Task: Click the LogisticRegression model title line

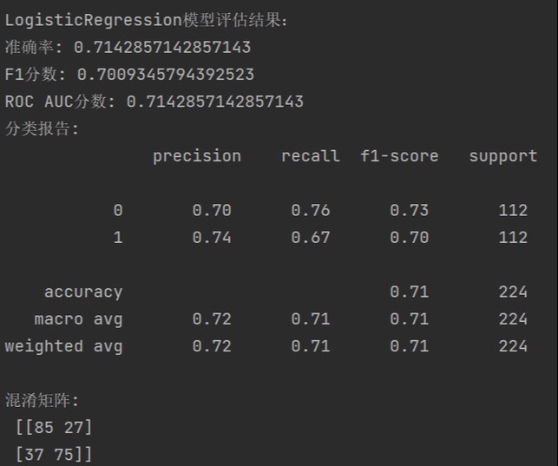Action: (x=146, y=20)
